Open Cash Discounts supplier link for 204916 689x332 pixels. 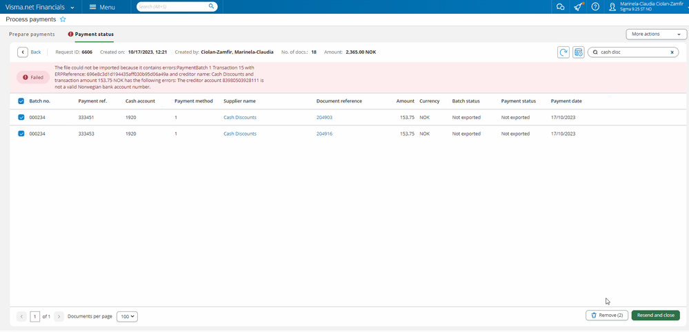(240, 134)
